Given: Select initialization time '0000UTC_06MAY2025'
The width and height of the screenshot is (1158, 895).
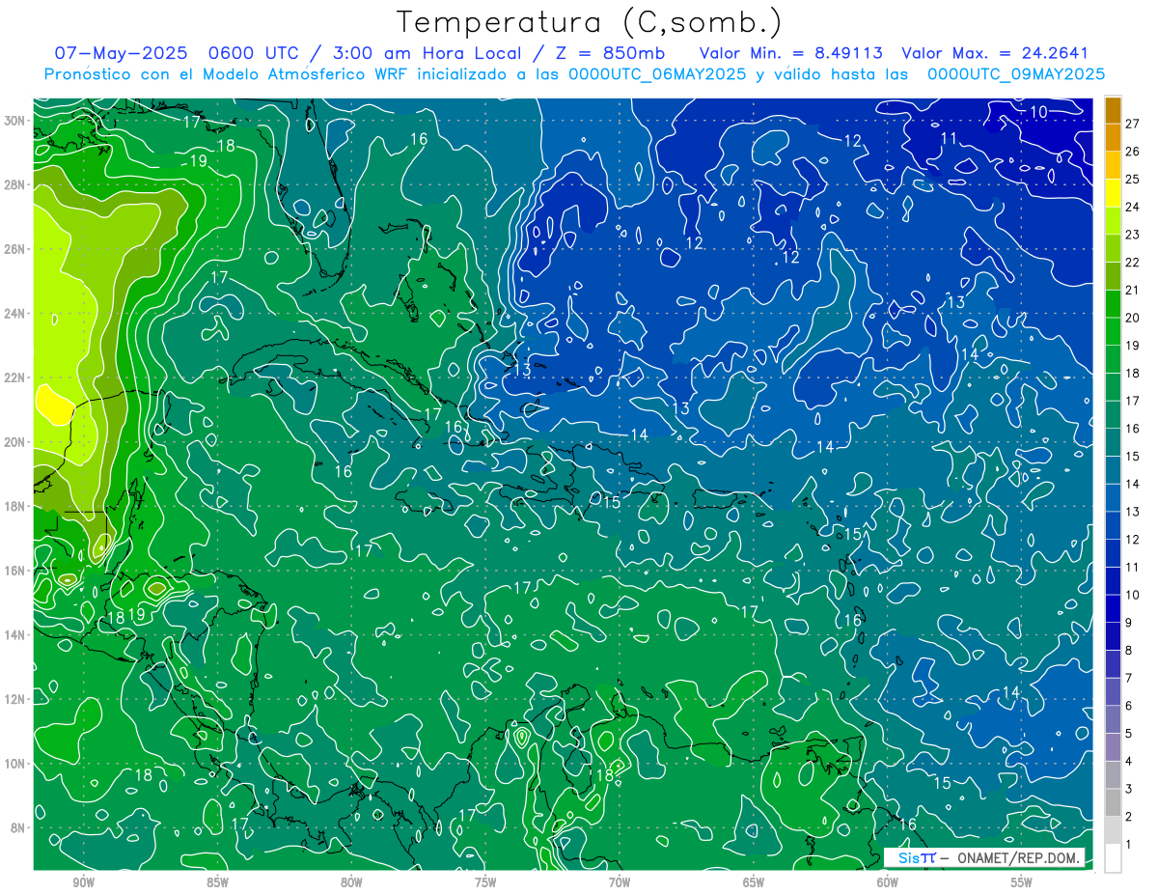Looking at the screenshot, I should (x=656, y=74).
